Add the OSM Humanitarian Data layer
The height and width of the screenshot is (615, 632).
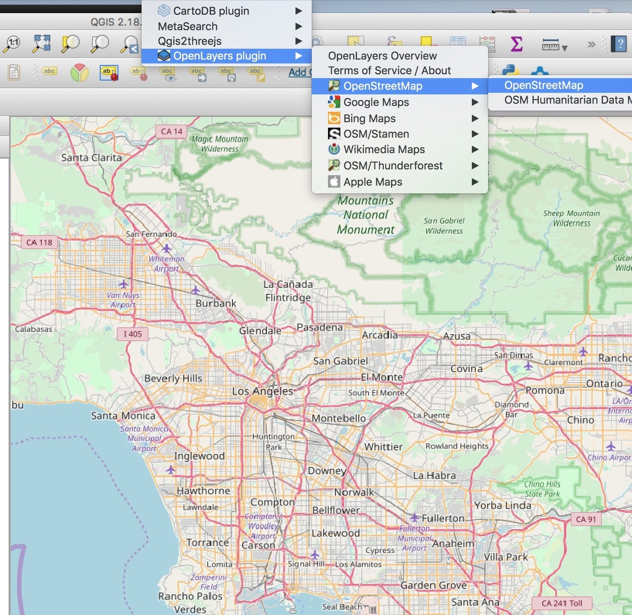[x=560, y=100]
